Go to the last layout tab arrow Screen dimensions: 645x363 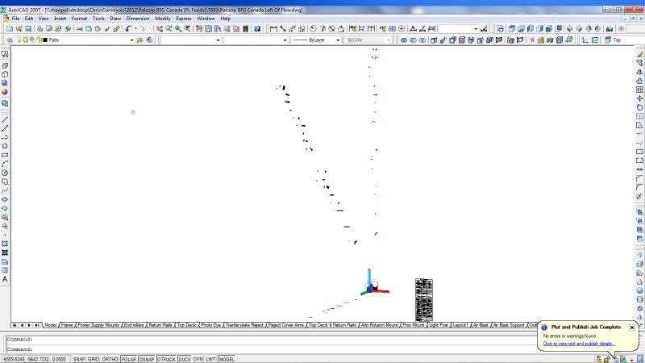(36, 325)
